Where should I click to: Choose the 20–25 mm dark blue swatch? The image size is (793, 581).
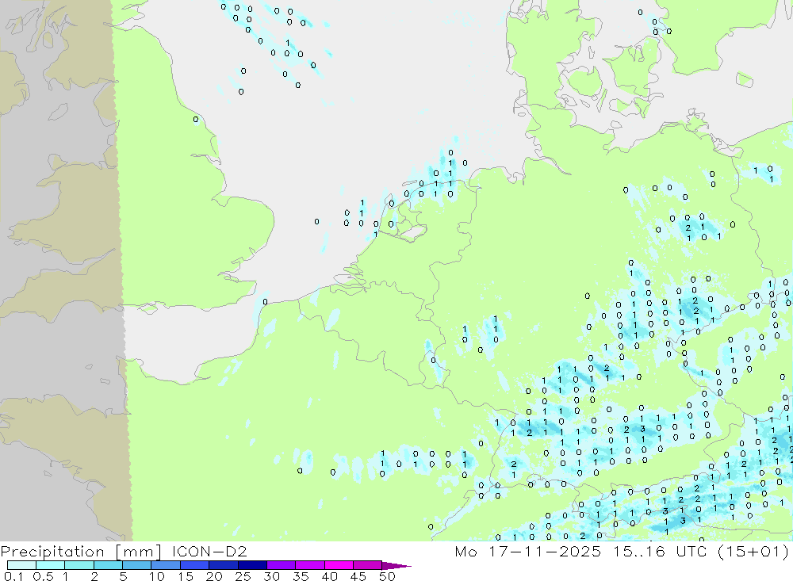coord(224,565)
